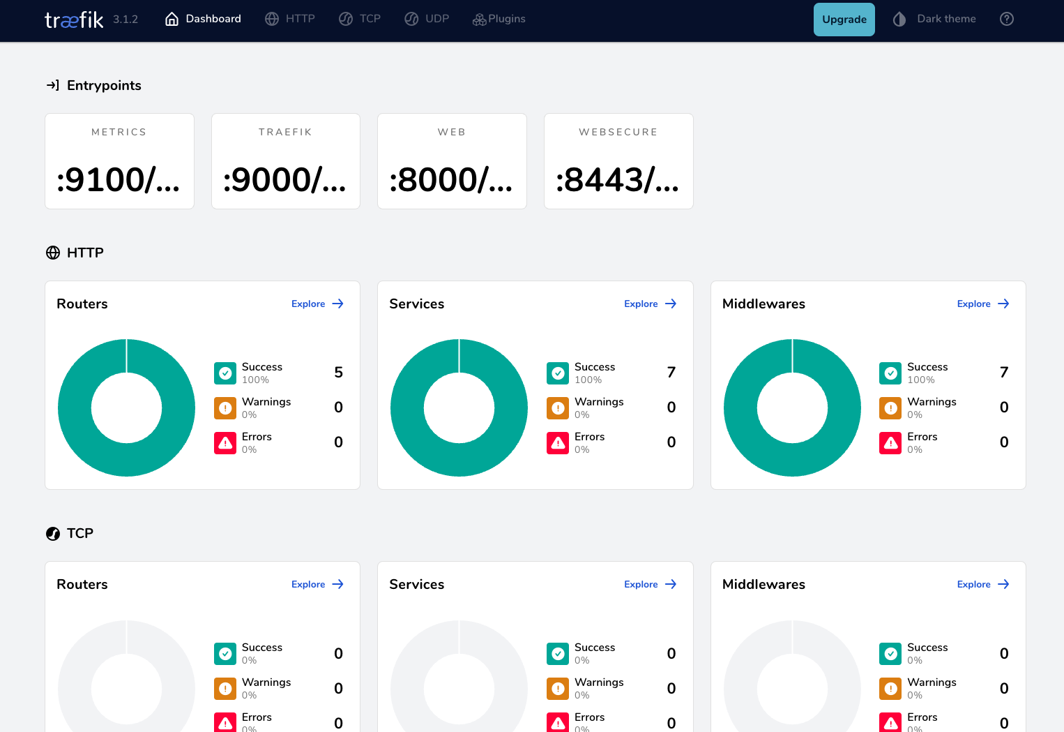Open help via the question mark icon

point(1007,19)
